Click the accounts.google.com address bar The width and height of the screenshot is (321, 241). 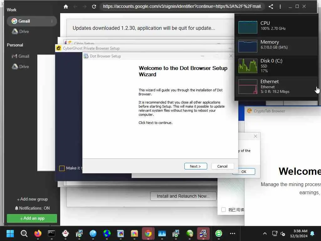click(182, 7)
